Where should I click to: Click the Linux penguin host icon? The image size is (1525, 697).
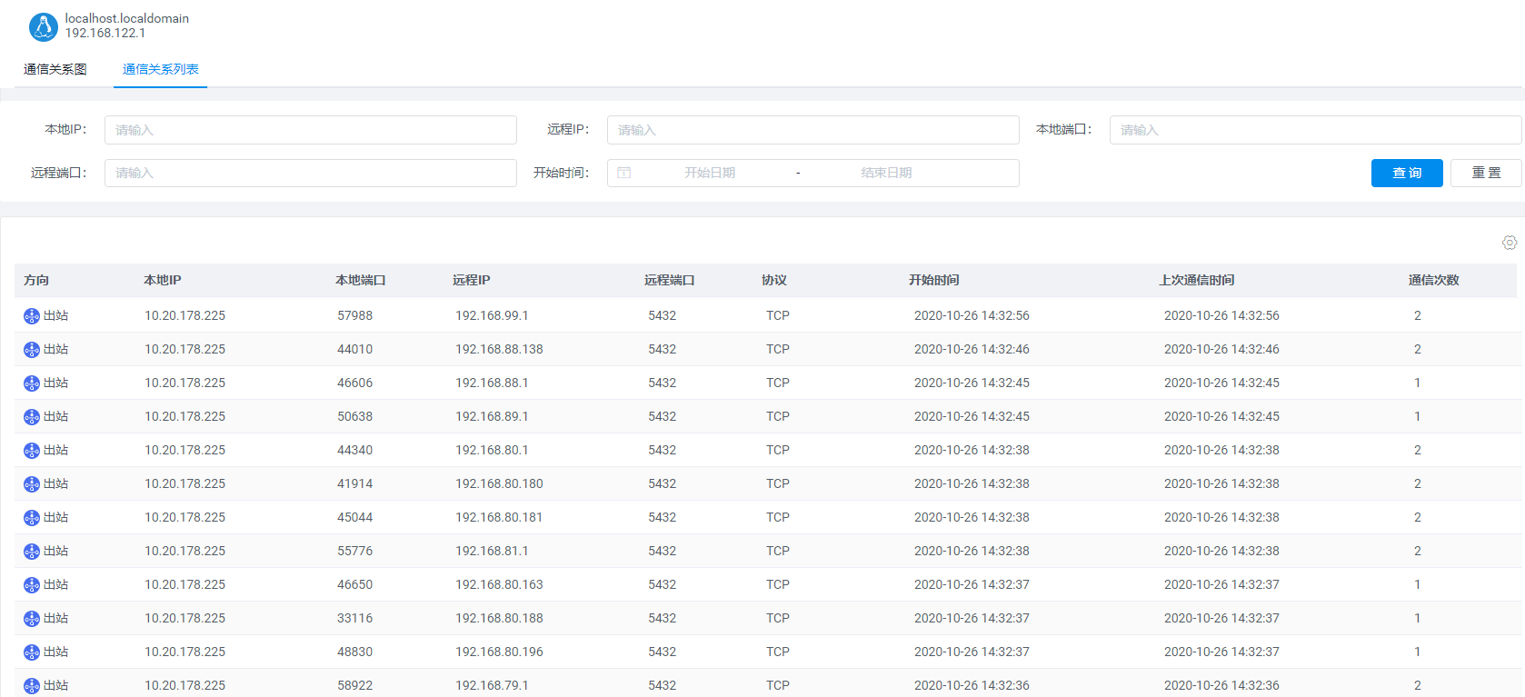(44, 26)
